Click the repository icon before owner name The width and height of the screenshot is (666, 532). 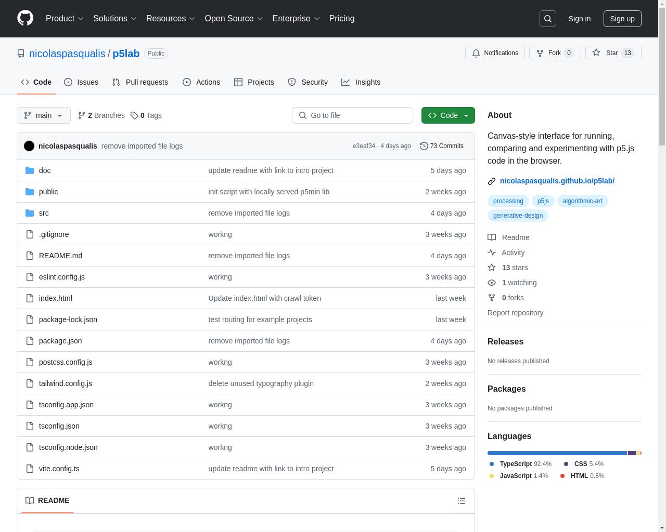[x=21, y=54]
